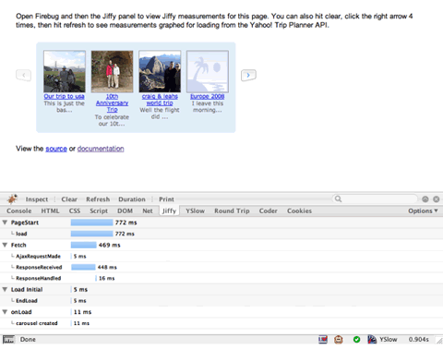Select the ResponseHandled row
Viewport: 443px width, 361px height.
coord(221,278)
